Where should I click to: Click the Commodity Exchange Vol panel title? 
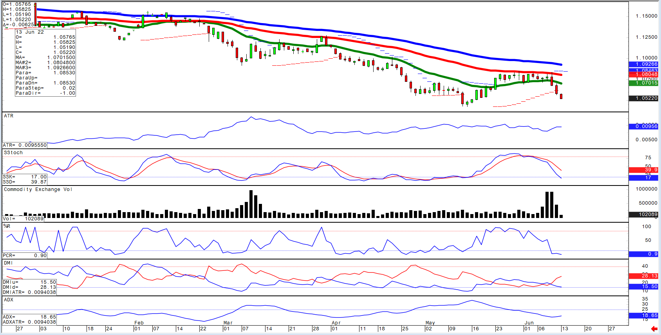[x=38, y=189]
